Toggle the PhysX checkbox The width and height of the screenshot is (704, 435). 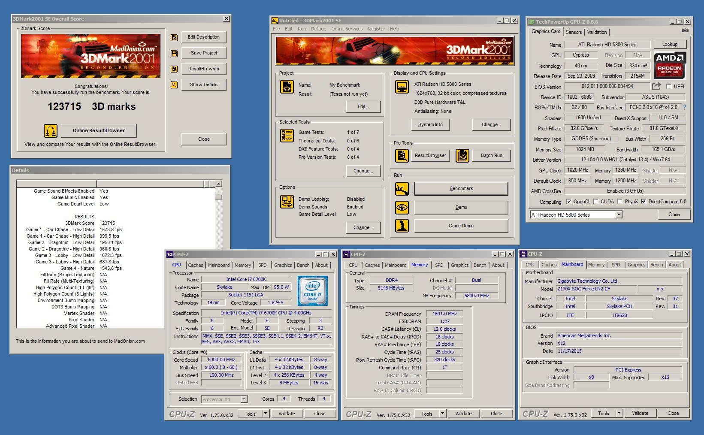click(620, 202)
